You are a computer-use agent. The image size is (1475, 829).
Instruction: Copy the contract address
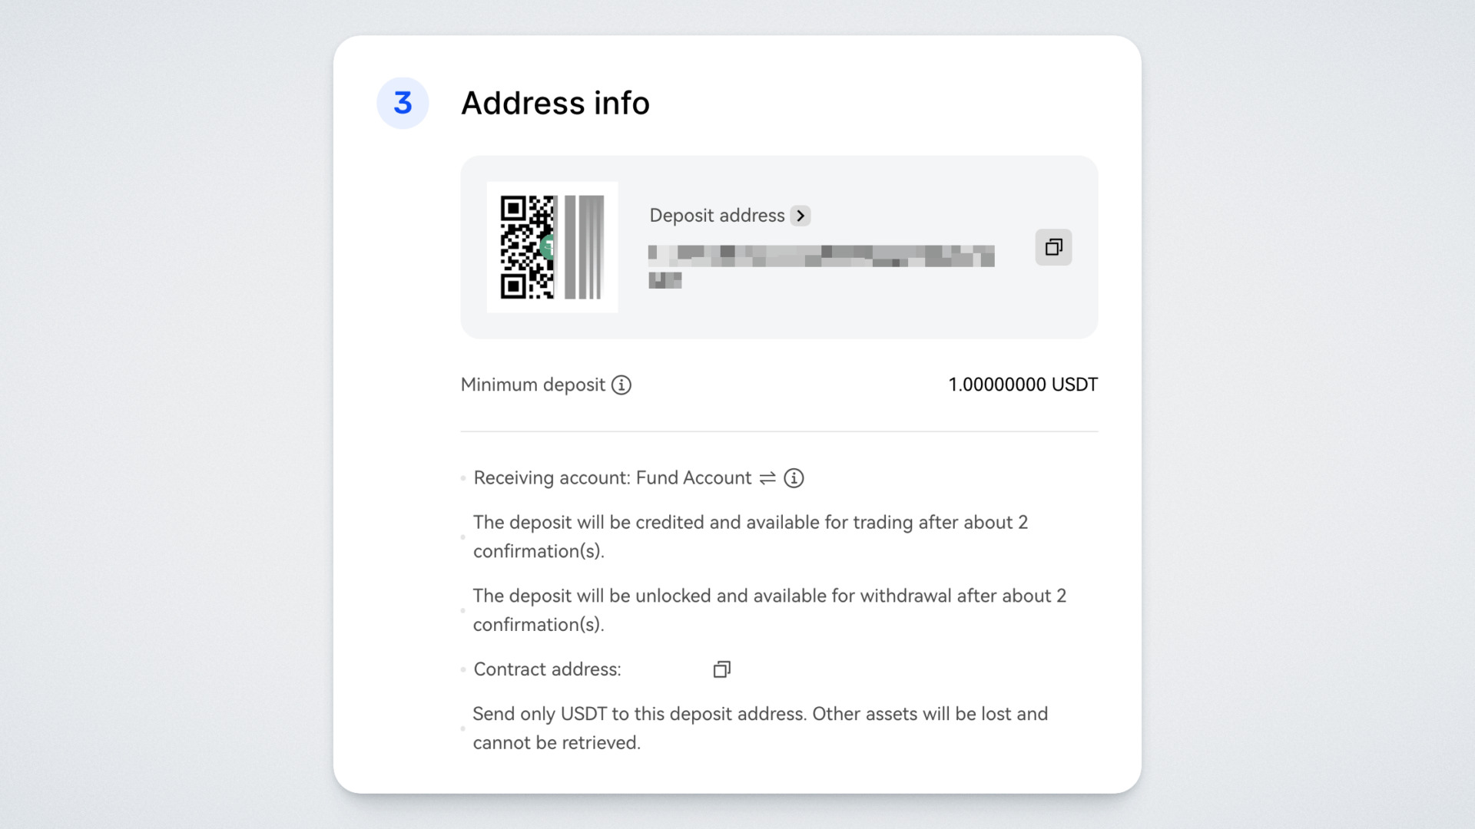point(721,669)
